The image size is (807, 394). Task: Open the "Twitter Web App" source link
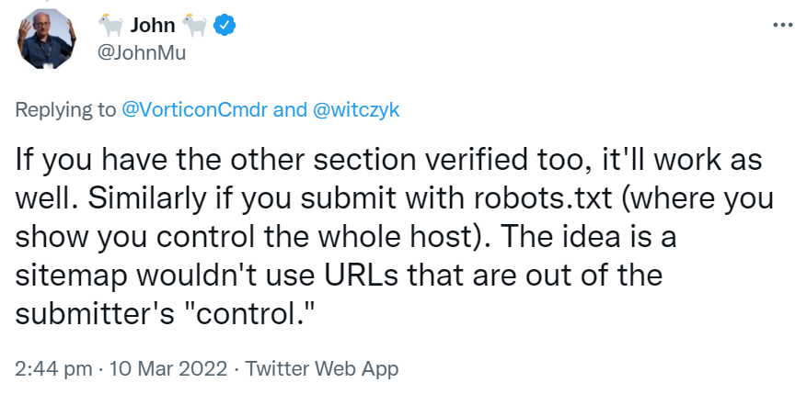(322, 369)
